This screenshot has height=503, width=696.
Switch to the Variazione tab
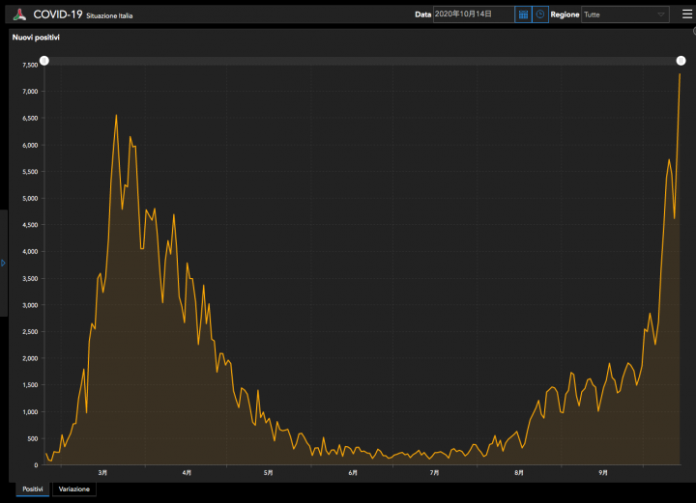tap(74, 489)
